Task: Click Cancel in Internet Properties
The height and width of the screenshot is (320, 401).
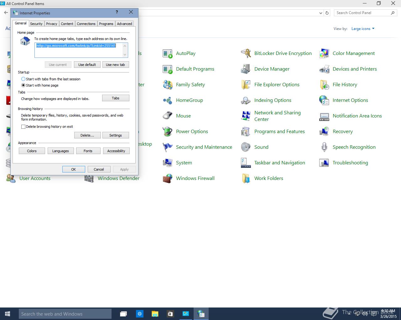Action: point(99,169)
